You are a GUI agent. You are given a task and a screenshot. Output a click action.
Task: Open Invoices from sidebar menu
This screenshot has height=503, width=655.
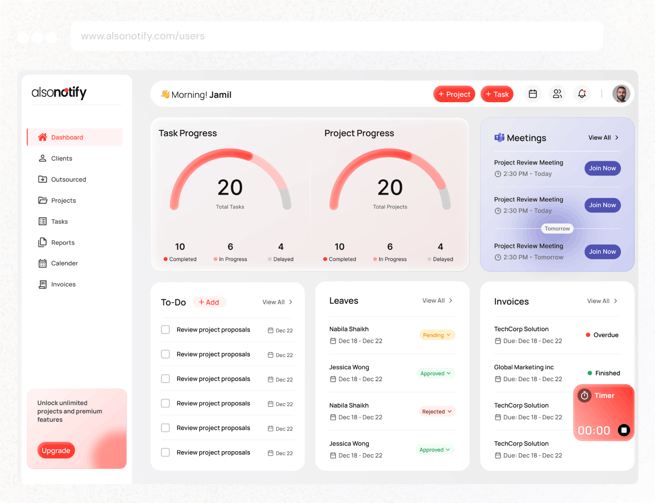pos(63,284)
